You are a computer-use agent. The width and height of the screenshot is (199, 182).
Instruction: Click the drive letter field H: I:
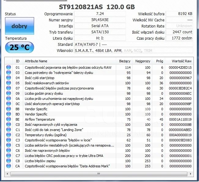click(100, 38)
